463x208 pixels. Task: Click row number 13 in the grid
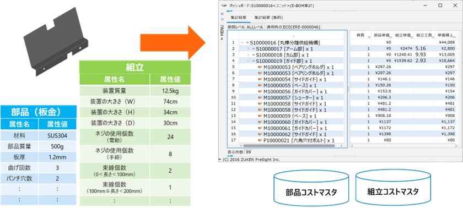(233, 116)
